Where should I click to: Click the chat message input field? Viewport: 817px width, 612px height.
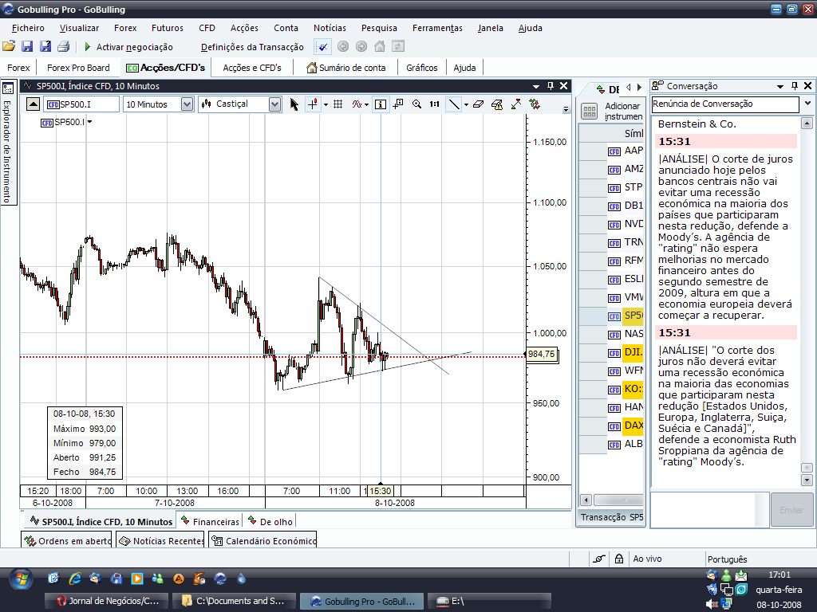click(x=710, y=509)
